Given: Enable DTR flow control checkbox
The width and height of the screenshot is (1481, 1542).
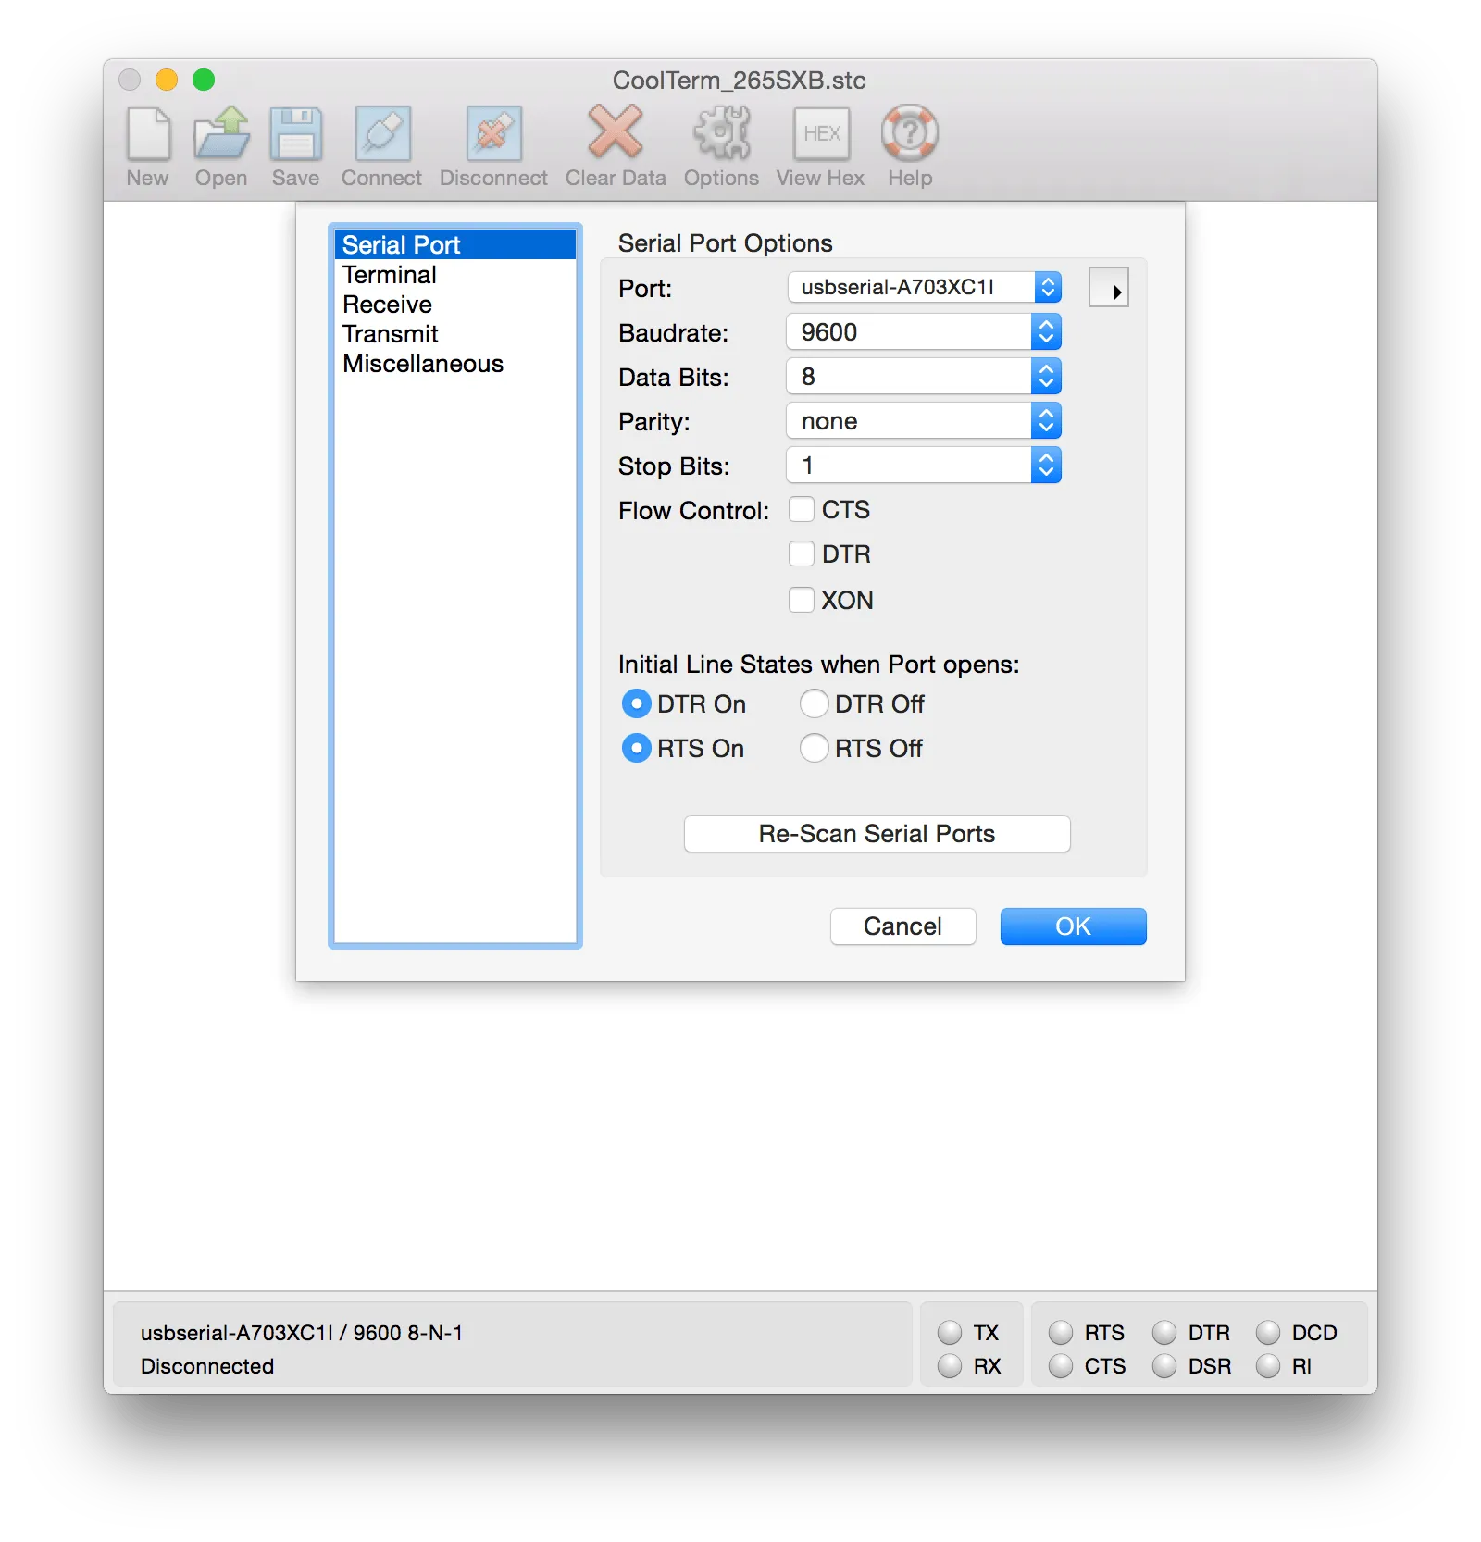Looking at the screenshot, I should [x=802, y=553].
